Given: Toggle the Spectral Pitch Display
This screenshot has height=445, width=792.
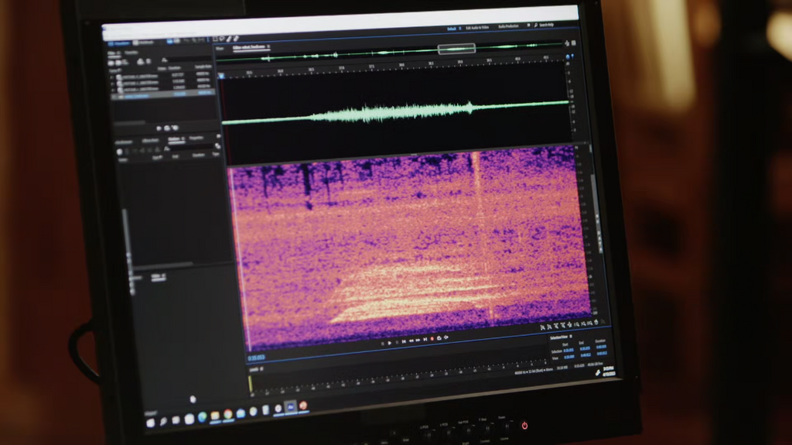Looking at the screenshot, I should [177, 41].
